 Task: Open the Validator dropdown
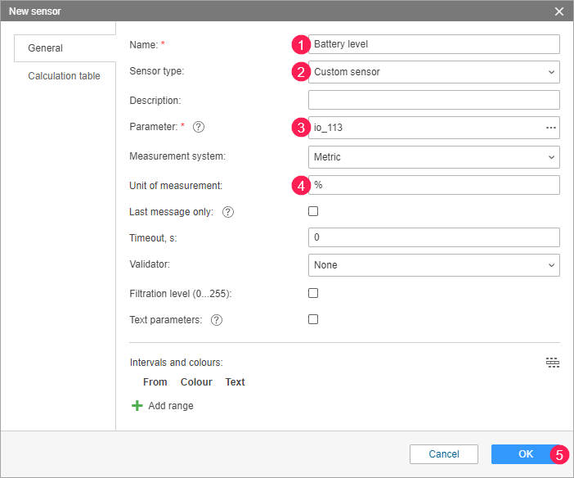click(433, 265)
